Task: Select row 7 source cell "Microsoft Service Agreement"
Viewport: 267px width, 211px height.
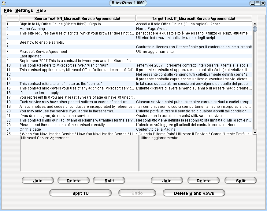Action: pos(77,52)
